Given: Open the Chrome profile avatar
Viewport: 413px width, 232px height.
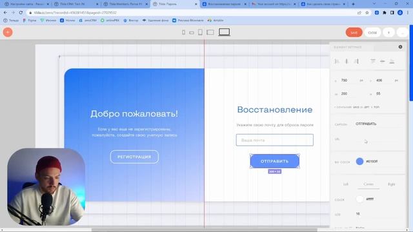Looking at the screenshot, I should point(400,13).
